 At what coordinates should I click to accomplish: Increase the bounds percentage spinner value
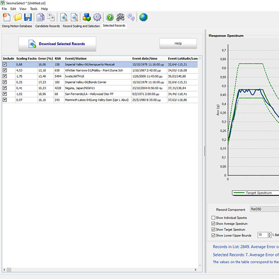[269, 234]
